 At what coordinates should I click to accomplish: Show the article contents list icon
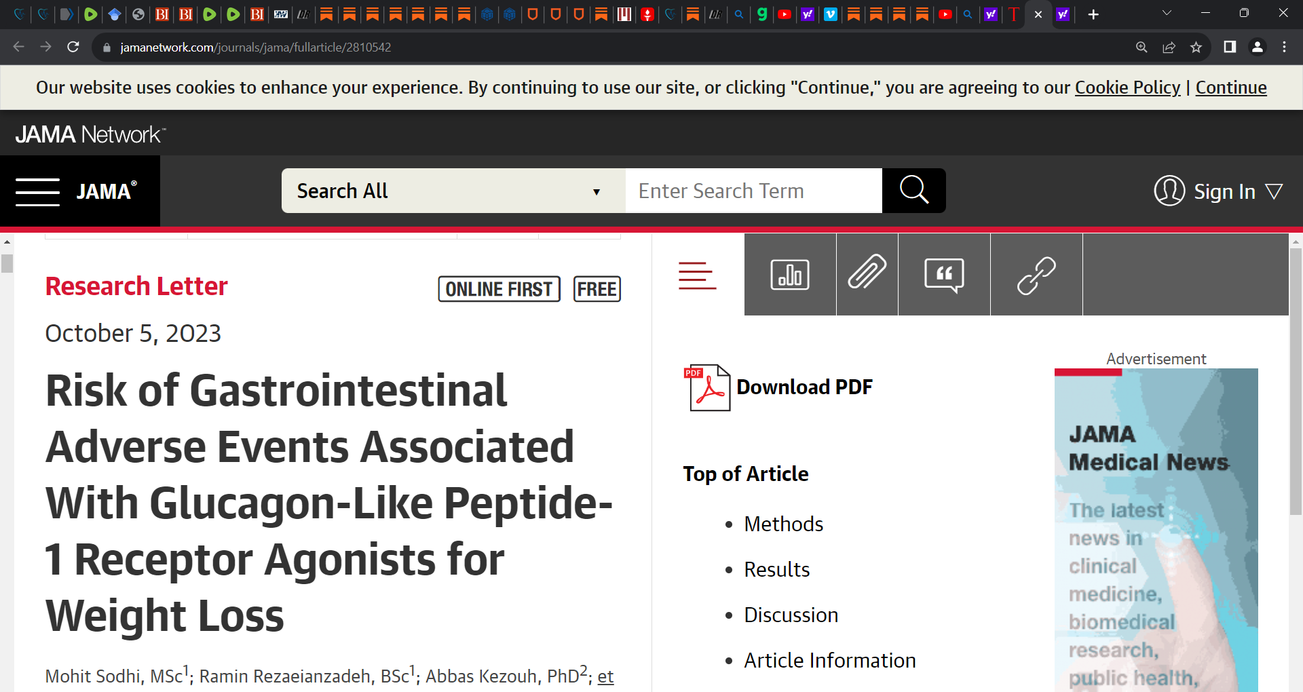point(698,275)
